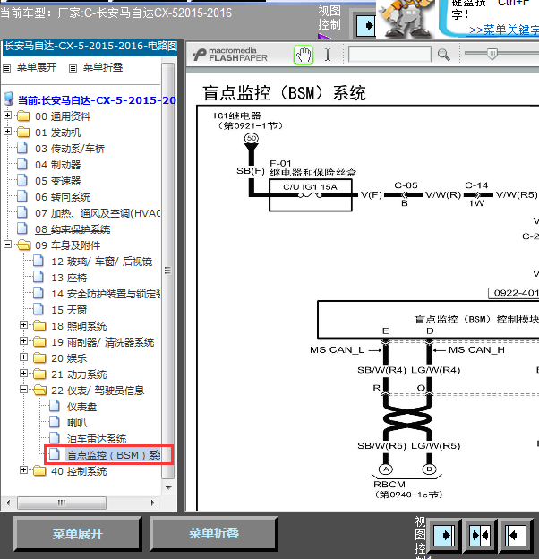539x559 pixels.
Task: Click the 20 娱乐 folder icon
Action: pos(39,357)
